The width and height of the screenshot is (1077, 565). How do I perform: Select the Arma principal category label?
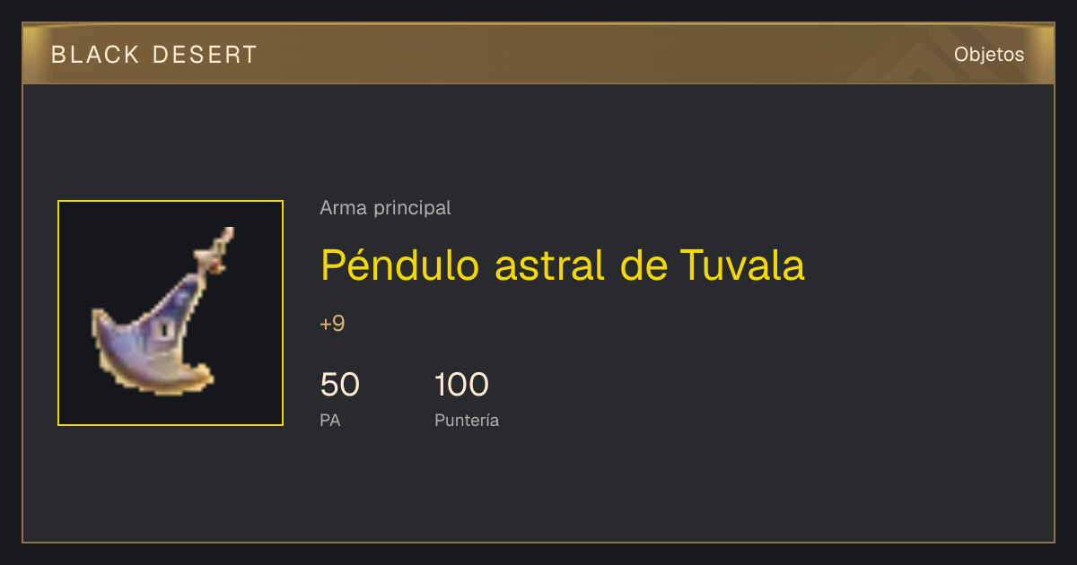[x=385, y=208]
